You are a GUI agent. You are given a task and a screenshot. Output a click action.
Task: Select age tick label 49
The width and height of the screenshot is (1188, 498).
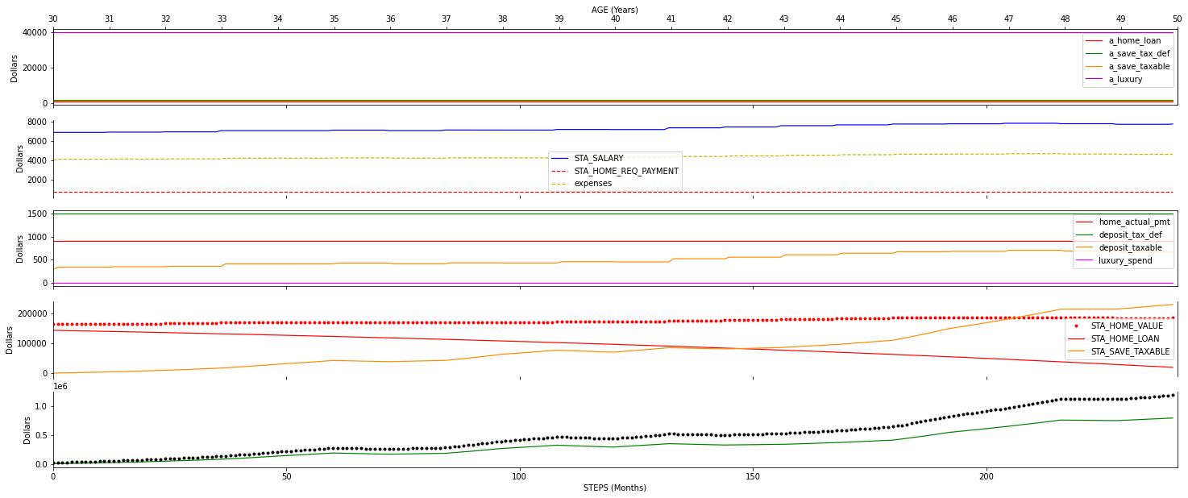click(1121, 19)
